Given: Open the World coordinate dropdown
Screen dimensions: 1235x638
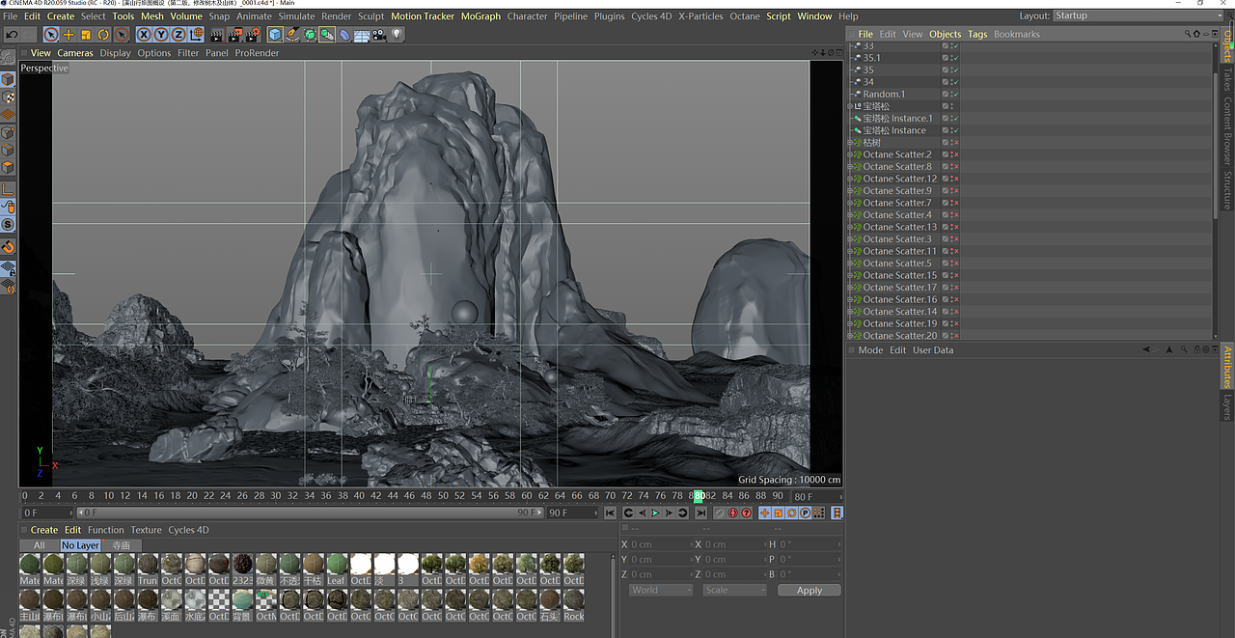Looking at the screenshot, I should coord(661,590).
